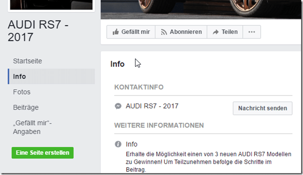Click the share arrow icon beside Teilen
303x175 pixels.
pyautogui.click(x=215, y=32)
